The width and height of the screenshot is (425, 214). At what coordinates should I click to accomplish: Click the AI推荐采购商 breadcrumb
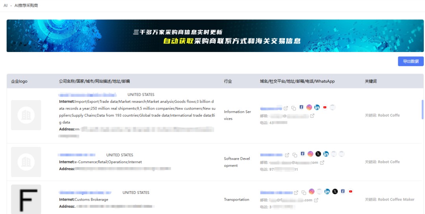tap(26, 6)
